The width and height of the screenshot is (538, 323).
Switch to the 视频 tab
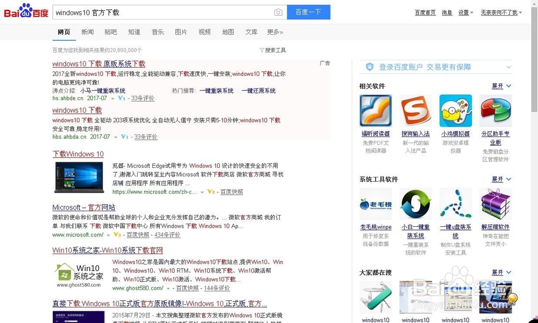click(x=204, y=32)
